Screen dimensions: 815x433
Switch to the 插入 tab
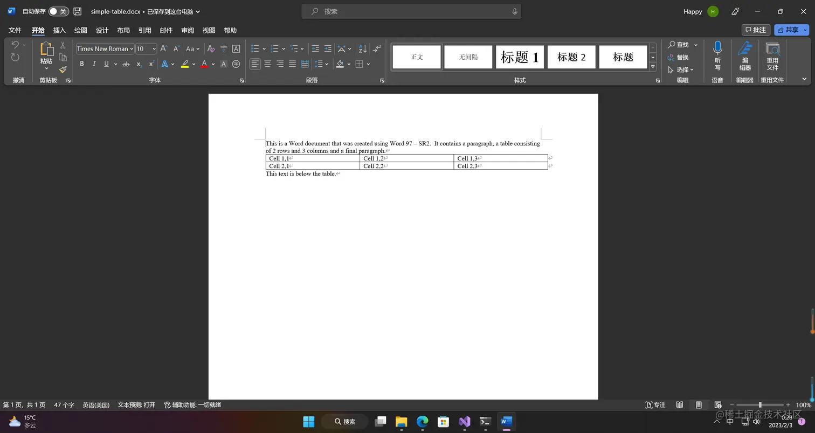tap(59, 30)
